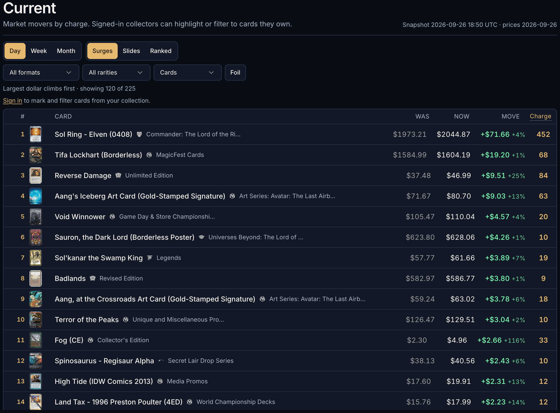This screenshot has height=413, width=560.
Task: Open the Terror of the Peaks thumbnail
Action: (36, 320)
